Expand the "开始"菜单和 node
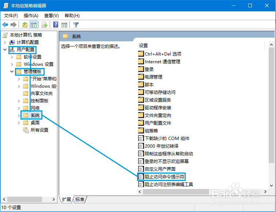This screenshot has width=276, height=212. tap(19, 79)
